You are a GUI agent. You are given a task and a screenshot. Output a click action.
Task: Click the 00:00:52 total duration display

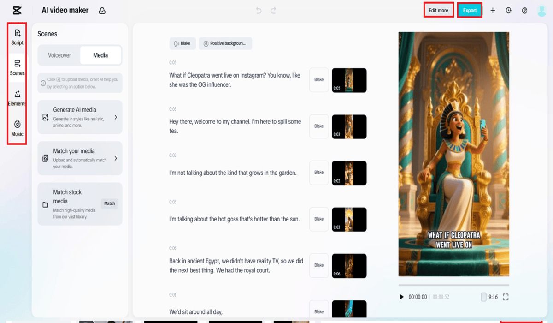[x=441, y=297]
